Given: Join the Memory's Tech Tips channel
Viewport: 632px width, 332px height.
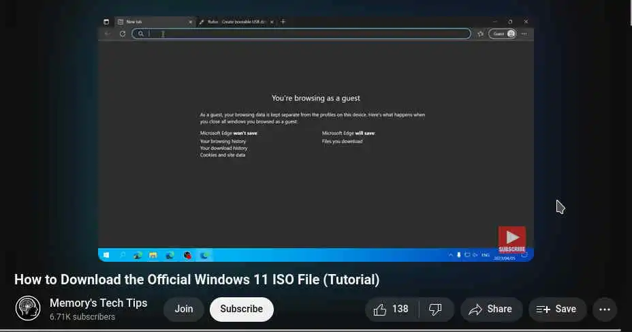Looking at the screenshot, I should point(184,310).
